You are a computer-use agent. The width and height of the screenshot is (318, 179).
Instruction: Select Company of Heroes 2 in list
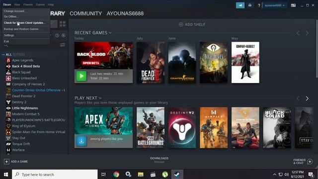(x=28, y=84)
